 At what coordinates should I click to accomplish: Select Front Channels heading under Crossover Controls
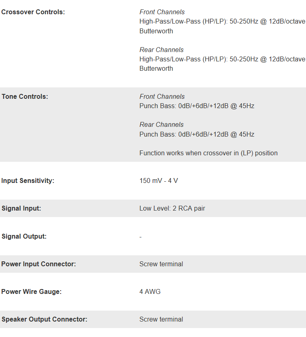(x=162, y=12)
